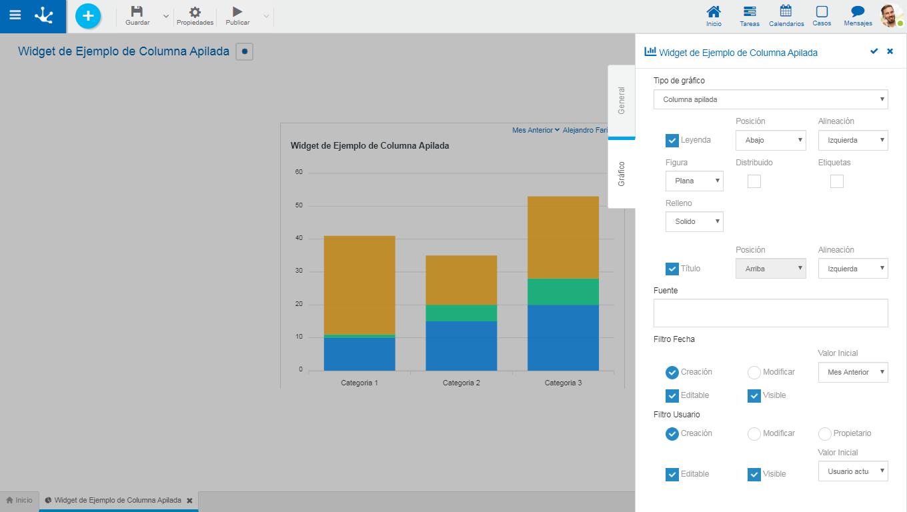907x512 pixels.
Task: Open Relleno Solido dropdown
Action: click(694, 221)
